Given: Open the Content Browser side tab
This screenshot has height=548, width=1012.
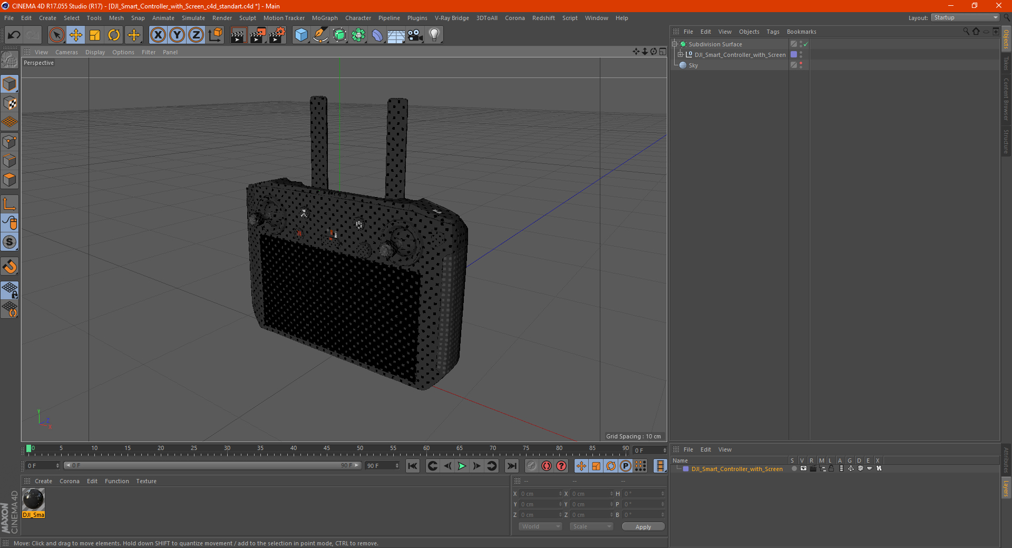Looking at the screenshot, I should 1006,99.
